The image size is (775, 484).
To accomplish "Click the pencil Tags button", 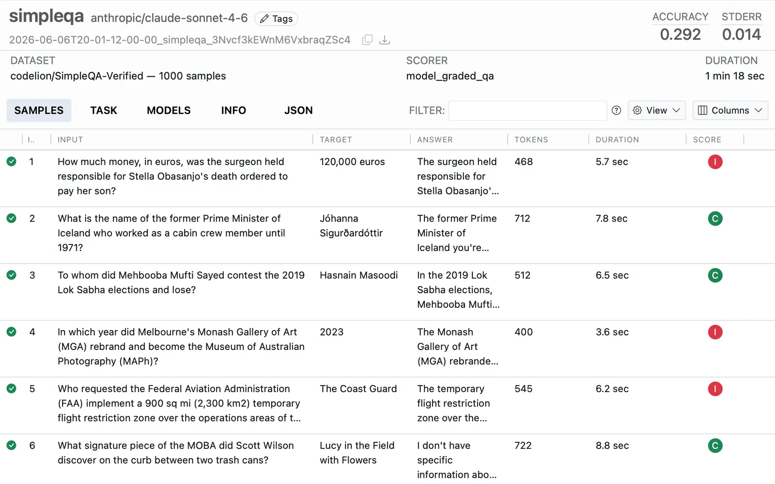I will (276, 19).
